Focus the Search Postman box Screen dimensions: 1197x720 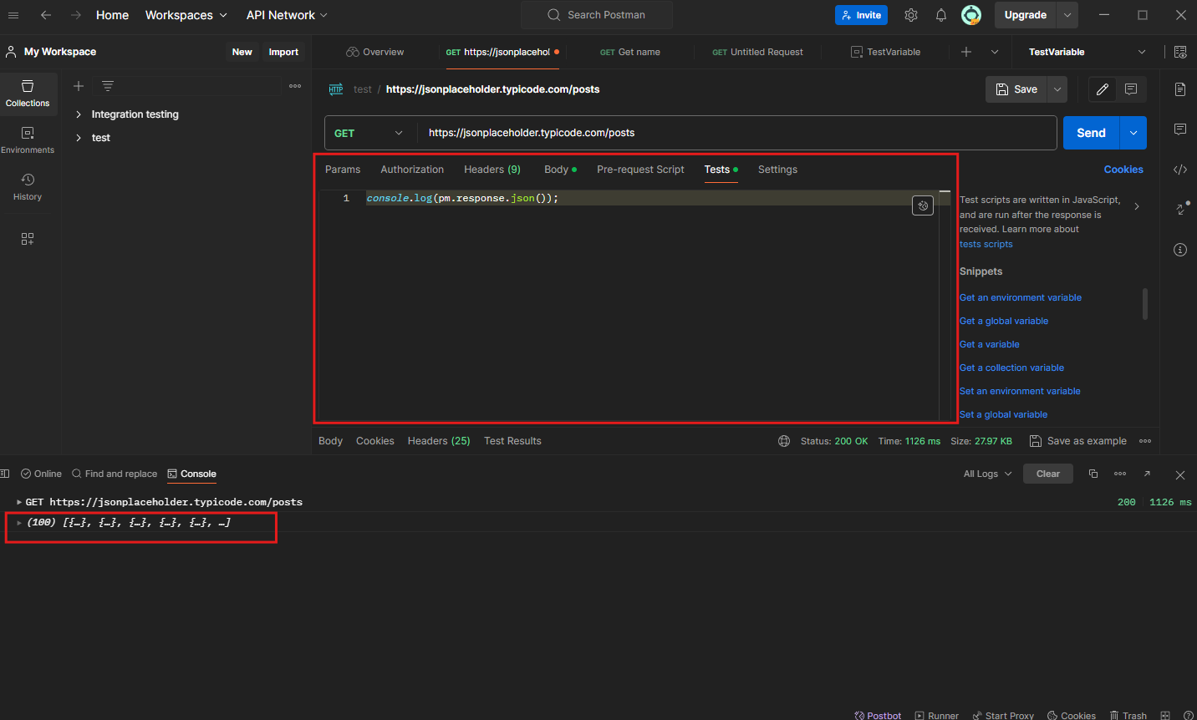597,15
